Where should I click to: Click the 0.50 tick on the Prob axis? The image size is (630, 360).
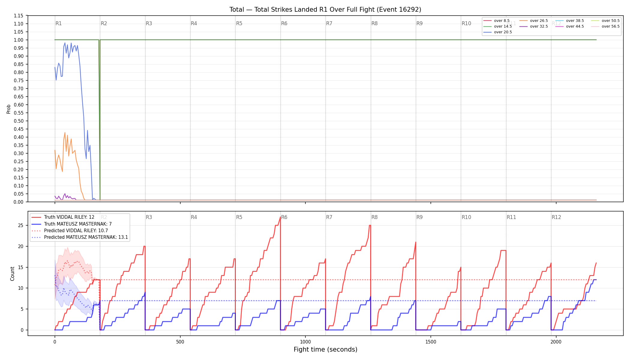(x=19, y=121)
